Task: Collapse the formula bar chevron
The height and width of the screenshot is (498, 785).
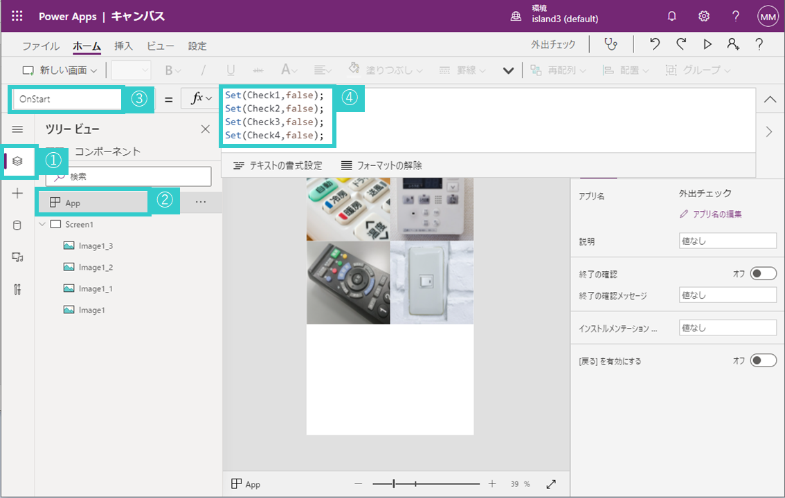Action: [770, 99]
